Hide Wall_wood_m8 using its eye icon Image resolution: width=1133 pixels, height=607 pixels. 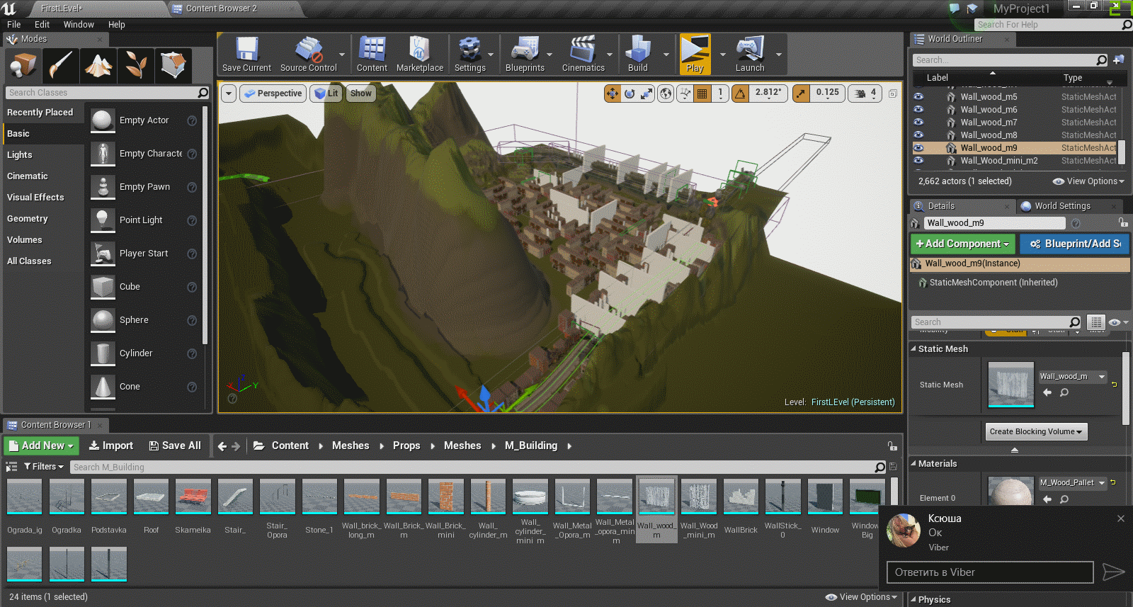(x=918, y=135)
